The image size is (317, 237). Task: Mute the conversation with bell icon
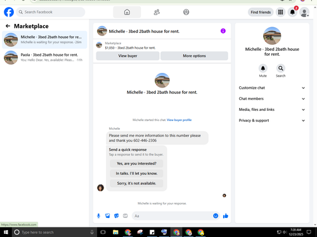point(263,68)
